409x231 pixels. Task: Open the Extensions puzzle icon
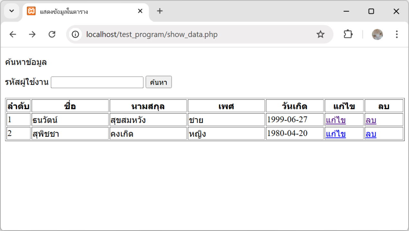[x=348, y=34]
